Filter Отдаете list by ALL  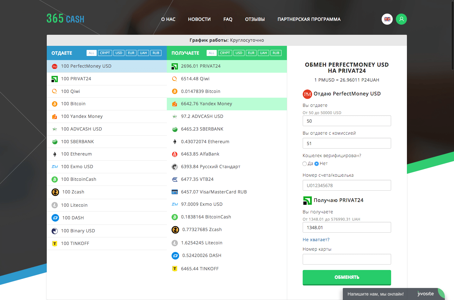coord(92,53)
